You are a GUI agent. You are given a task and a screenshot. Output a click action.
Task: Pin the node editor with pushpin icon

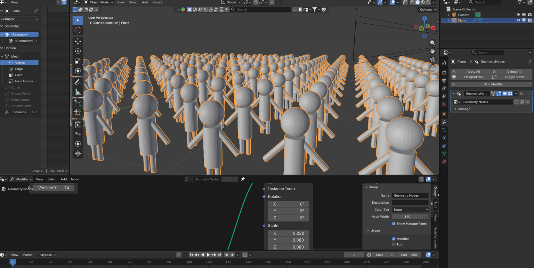[x=243, y=179]
